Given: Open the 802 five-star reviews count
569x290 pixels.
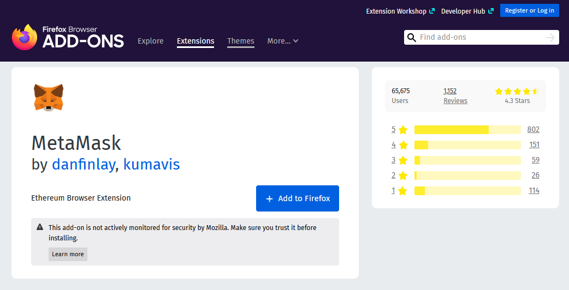Looking at the screenshot, I should click(x=533, y=129).
